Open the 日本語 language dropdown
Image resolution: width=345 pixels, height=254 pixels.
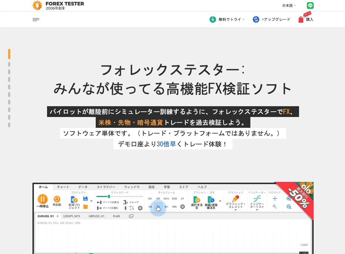tap(289, 5)
